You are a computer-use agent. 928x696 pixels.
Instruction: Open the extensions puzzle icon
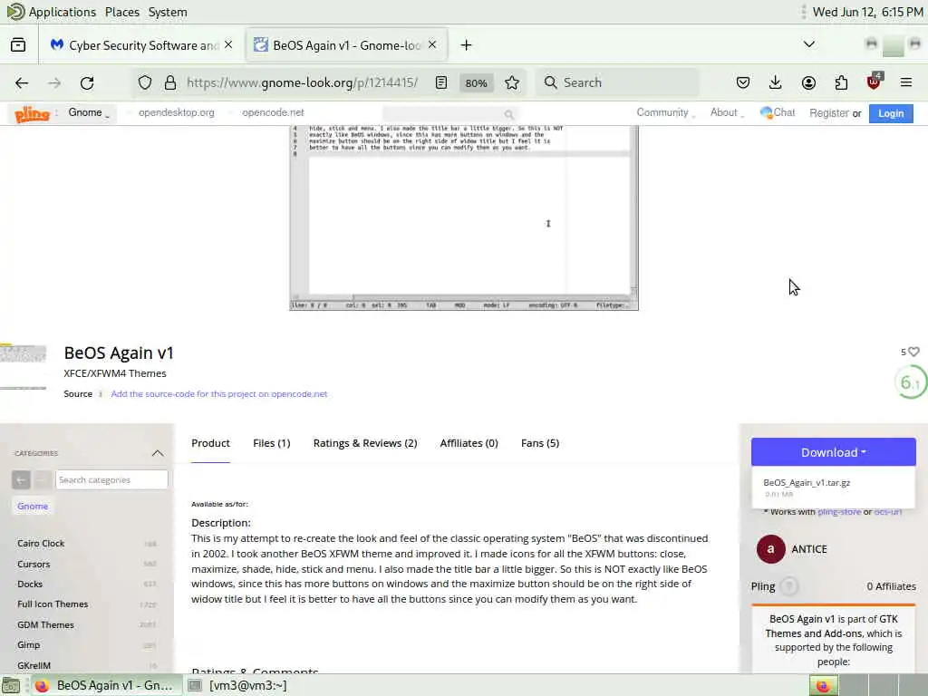[841, 82]
